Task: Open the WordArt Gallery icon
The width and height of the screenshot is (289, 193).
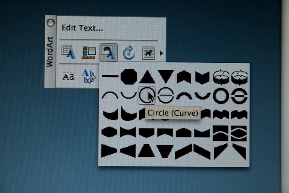Action: tap(68, 52)
